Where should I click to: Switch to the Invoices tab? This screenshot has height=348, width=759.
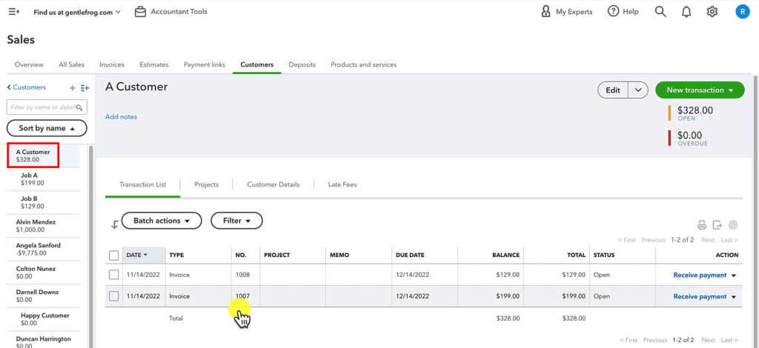[x=112, y=64]
